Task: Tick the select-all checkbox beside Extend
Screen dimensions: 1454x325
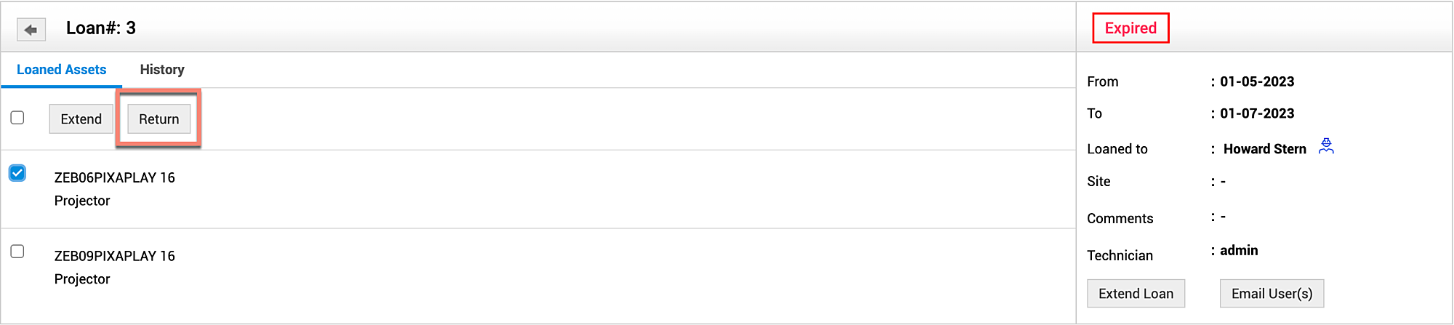Action: (17, 118)
